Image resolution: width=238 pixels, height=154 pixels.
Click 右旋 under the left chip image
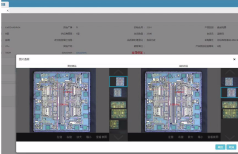69,137
